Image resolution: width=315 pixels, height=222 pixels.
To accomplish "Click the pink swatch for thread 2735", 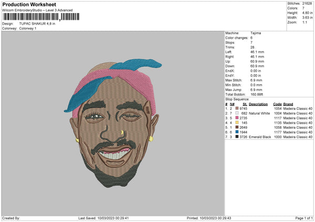I will pyautogui.click(x=237, y=118).
